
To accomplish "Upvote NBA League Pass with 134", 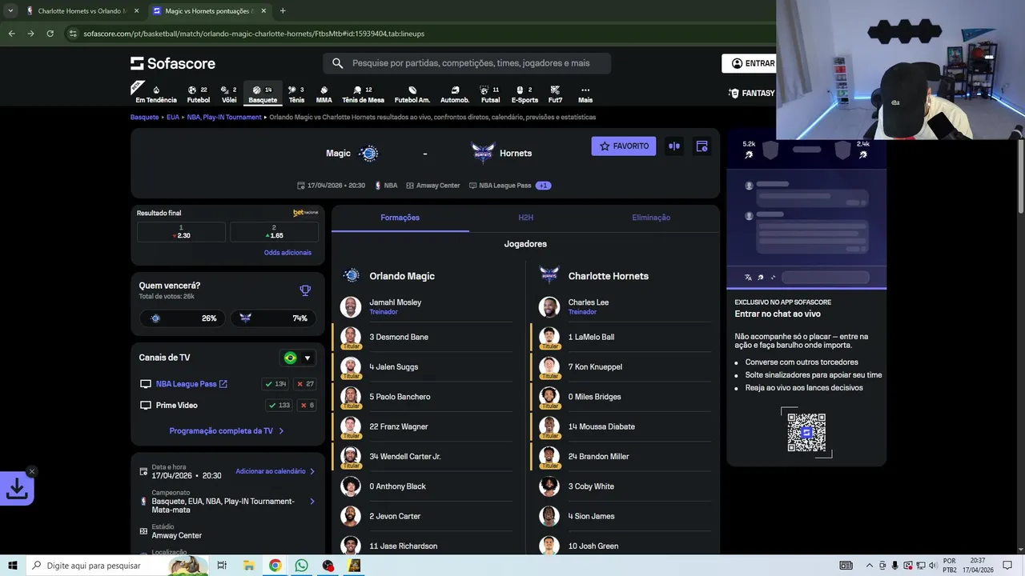I will click(x=276, y=384).
